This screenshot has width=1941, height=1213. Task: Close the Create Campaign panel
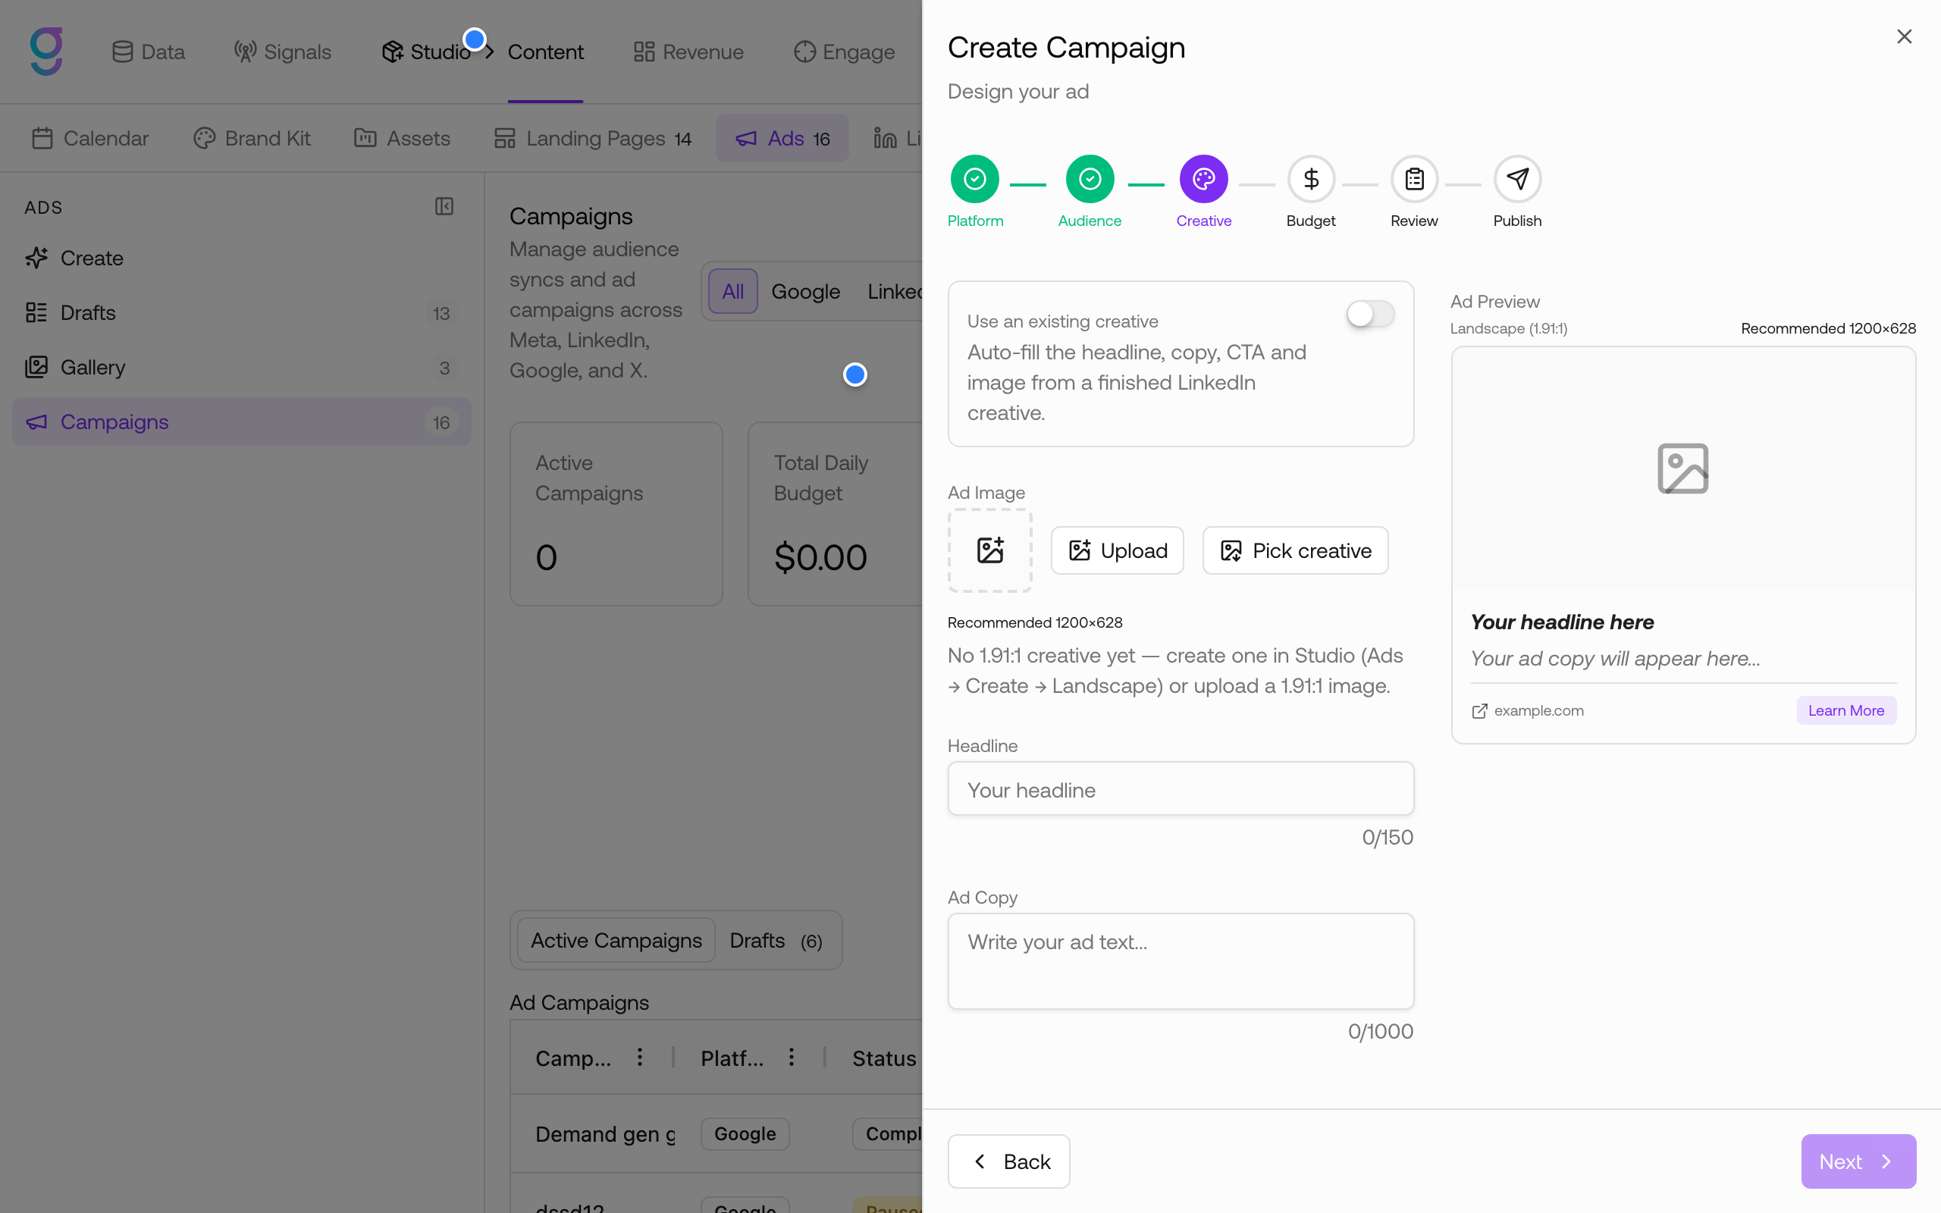[x=1904, y=37]
